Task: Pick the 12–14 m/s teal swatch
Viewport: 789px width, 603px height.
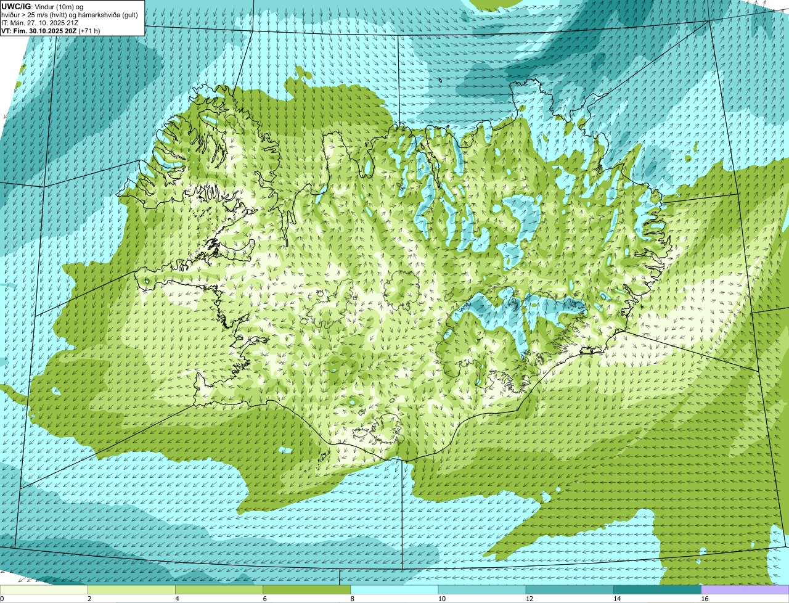Action: point(570,590)
